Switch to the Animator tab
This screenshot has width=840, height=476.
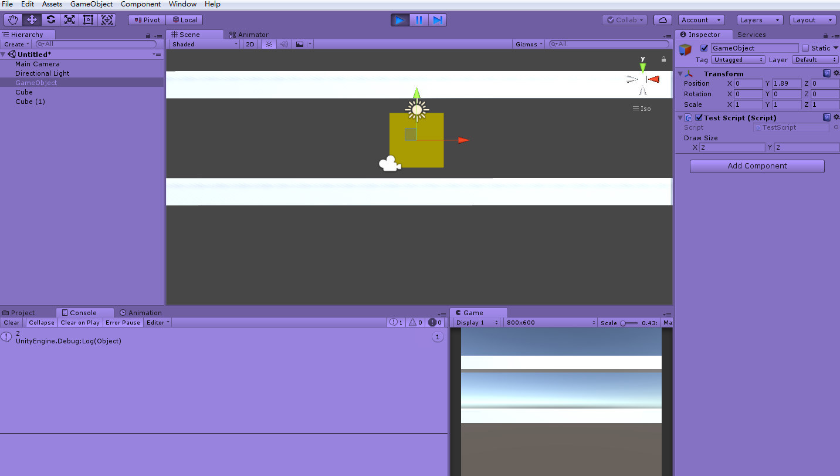(x=249, y=34)
